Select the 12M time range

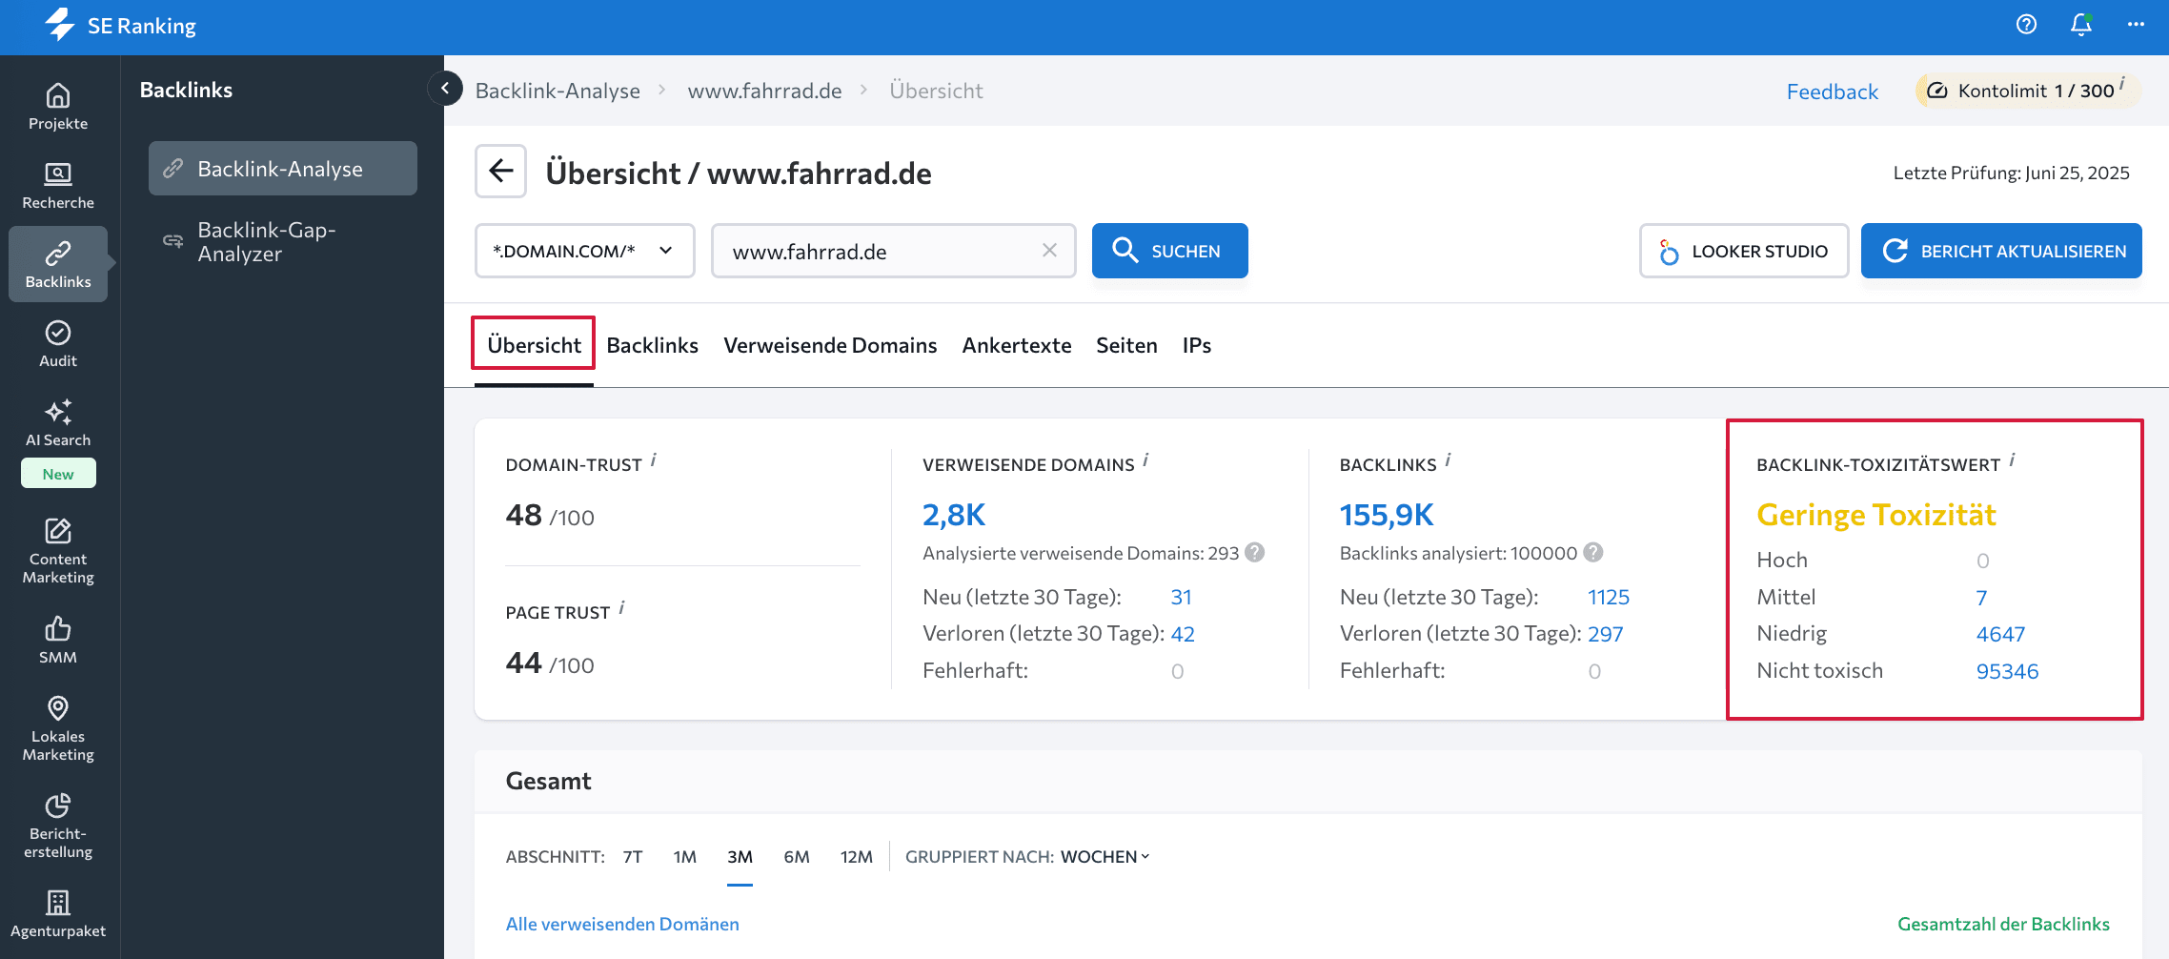pyautogui.click(x=856, y=856)
